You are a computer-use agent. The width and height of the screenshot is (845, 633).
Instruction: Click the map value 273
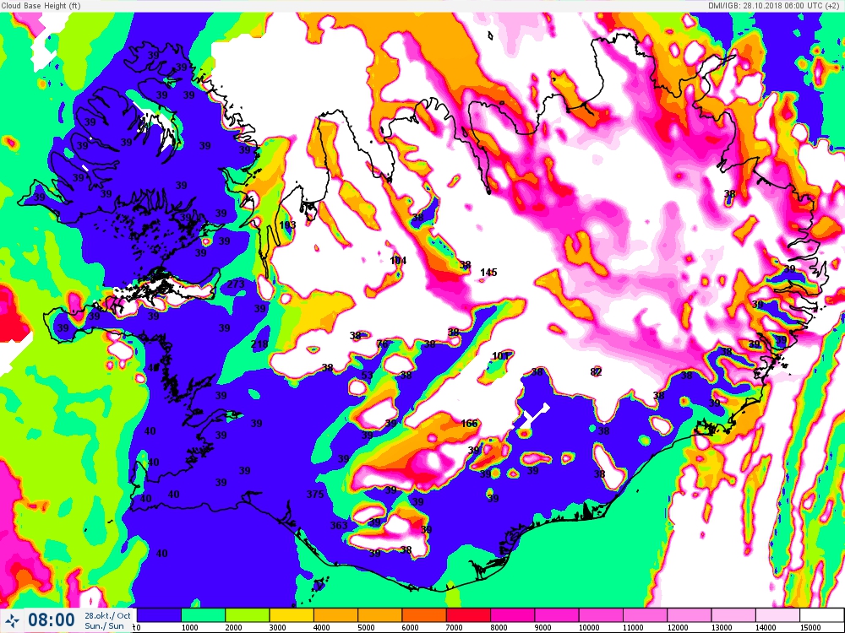tap(236, 284)
